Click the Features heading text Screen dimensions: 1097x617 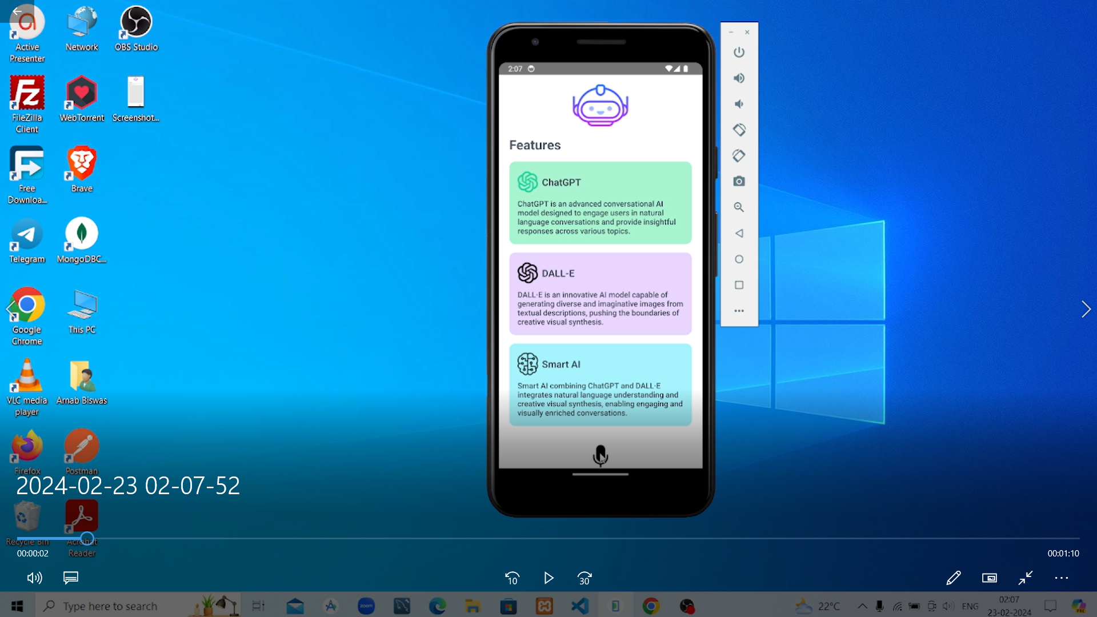tap(535, 145)
